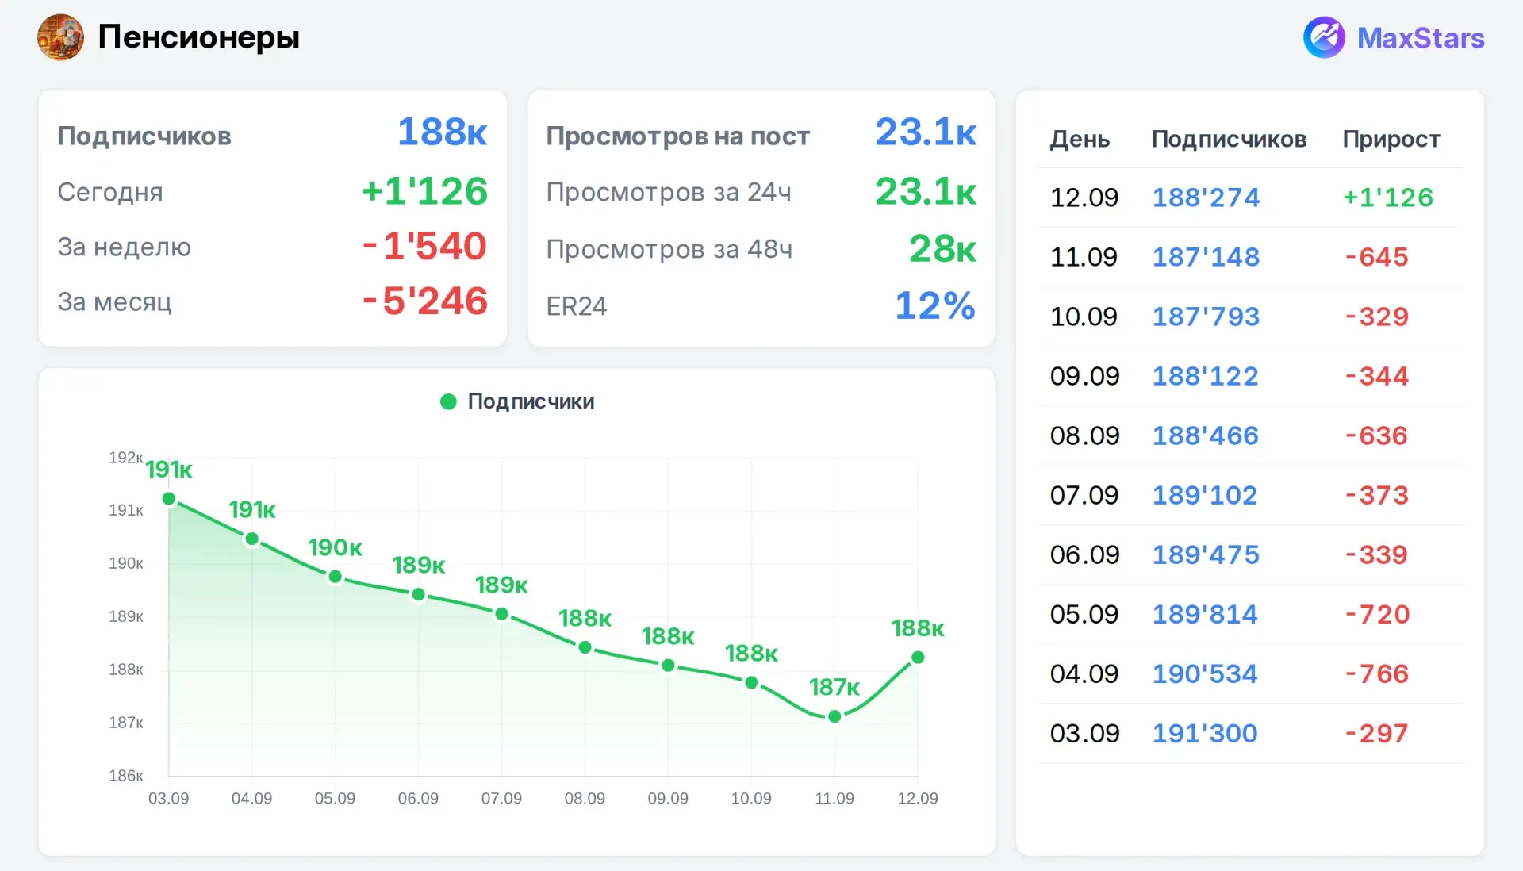The height and width of the screenshot is (871, 1523).
Task: Click the 188'274 subscriber count cell
Action: pyautogui.click(x=1206, y=198)
